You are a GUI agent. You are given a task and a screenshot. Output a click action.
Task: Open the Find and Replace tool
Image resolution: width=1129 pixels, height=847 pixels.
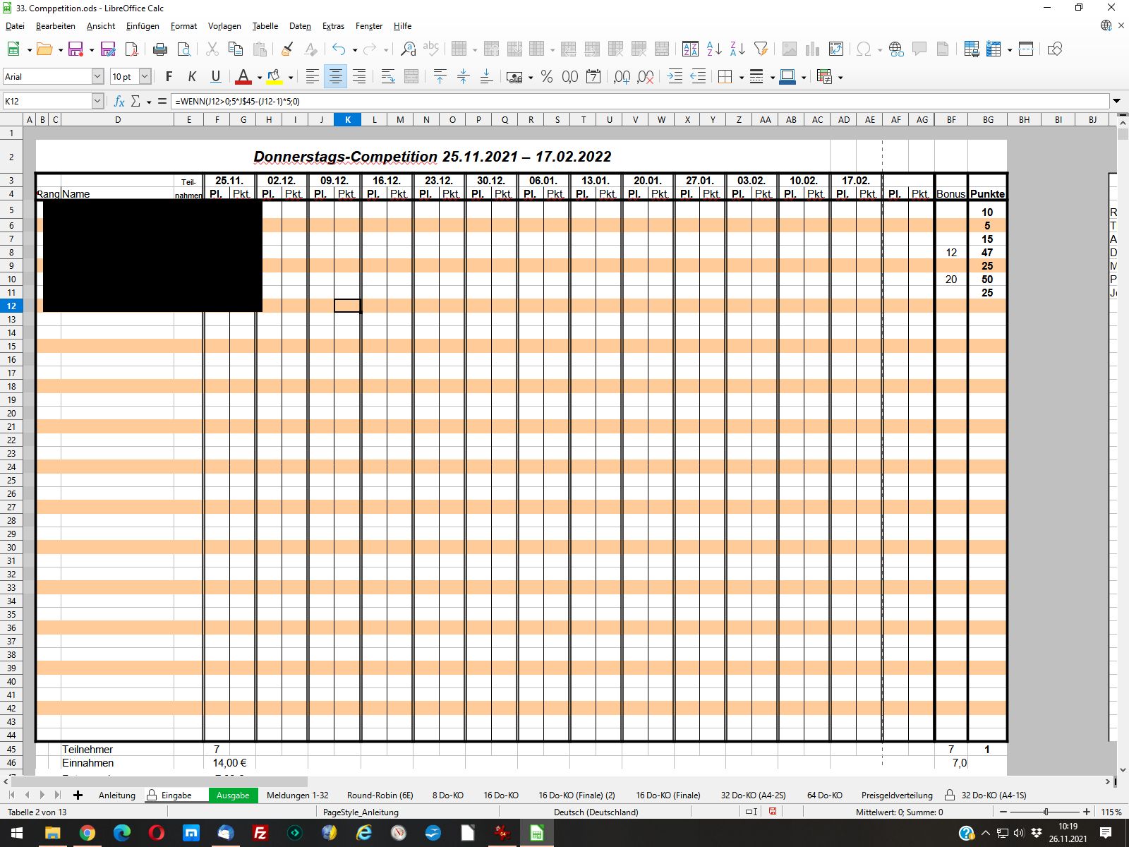tap(408, 49)
